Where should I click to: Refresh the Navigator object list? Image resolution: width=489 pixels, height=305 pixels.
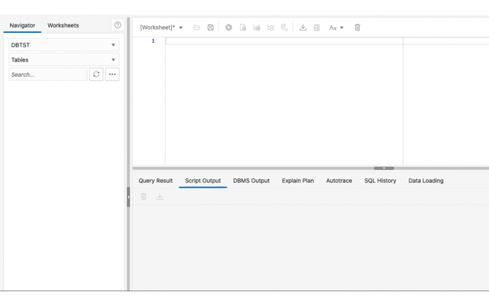click(x=96, y=75)
